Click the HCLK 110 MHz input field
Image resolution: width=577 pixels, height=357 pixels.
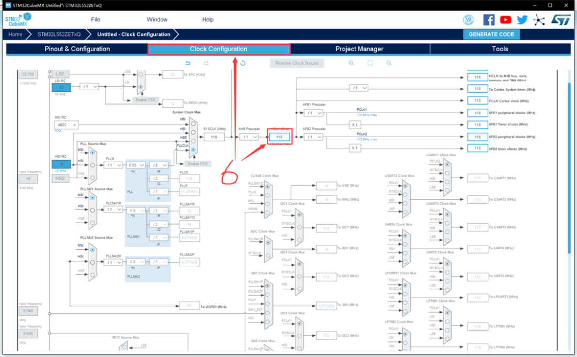tap(279, 137)
